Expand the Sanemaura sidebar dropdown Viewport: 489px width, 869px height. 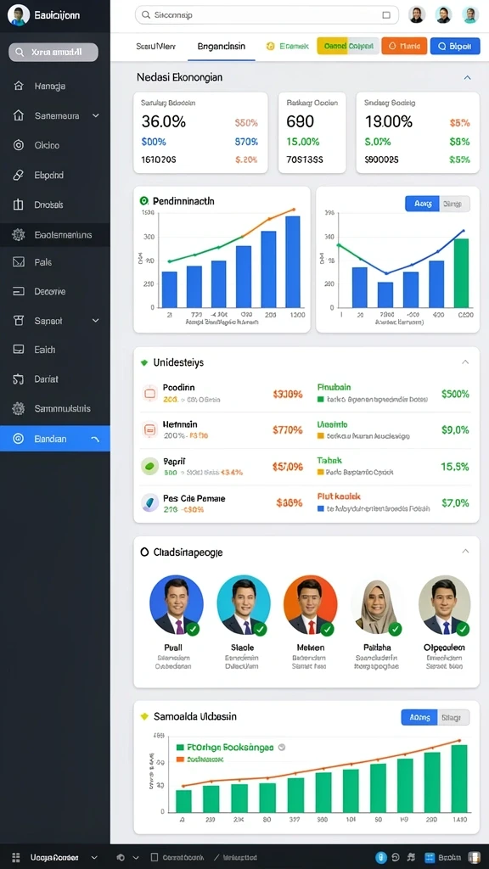(95, 115)
